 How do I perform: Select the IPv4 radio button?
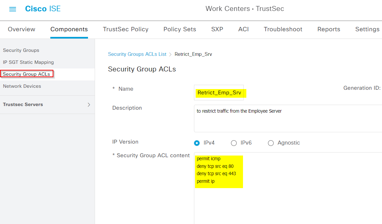point(197,143)
